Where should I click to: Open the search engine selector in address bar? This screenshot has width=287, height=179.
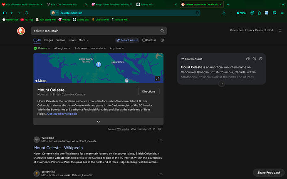55,13
